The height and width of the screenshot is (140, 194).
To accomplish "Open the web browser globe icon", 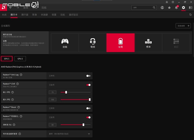I will tap(162, 8).
